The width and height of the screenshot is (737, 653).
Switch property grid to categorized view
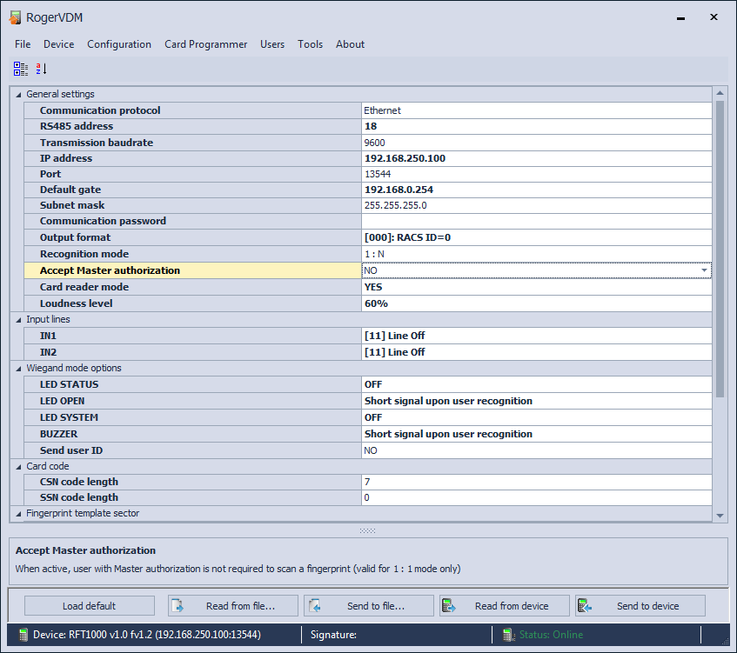point(20,69)
